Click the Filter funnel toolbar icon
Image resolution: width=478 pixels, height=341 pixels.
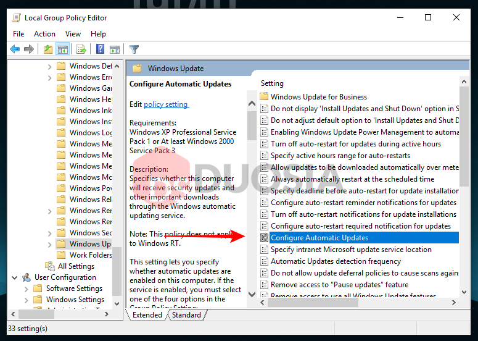point(134,49)
